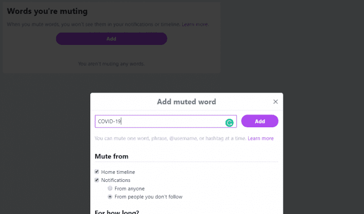Click the Mute from section heading

(111, 156)
